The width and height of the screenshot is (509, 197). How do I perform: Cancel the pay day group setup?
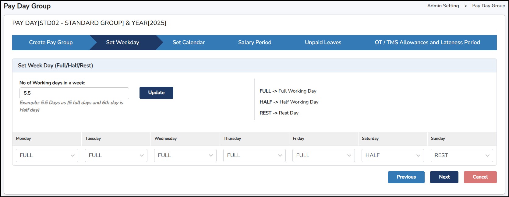coord(480,177)
